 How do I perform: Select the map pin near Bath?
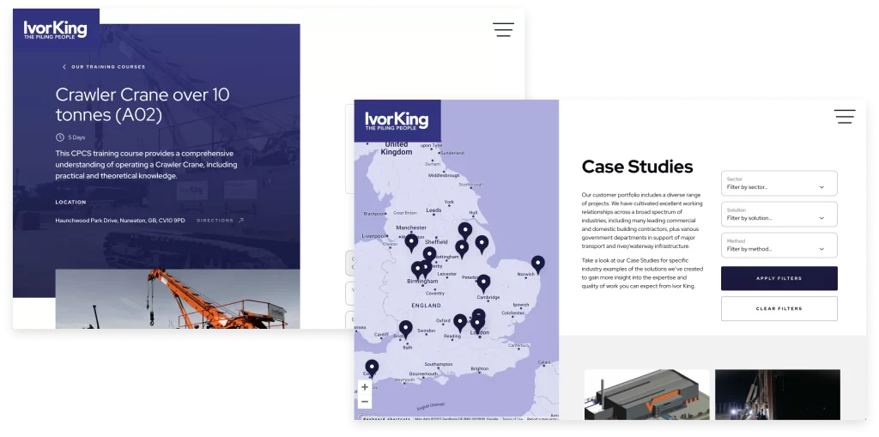pyautogui.click(x=406, y=328)
